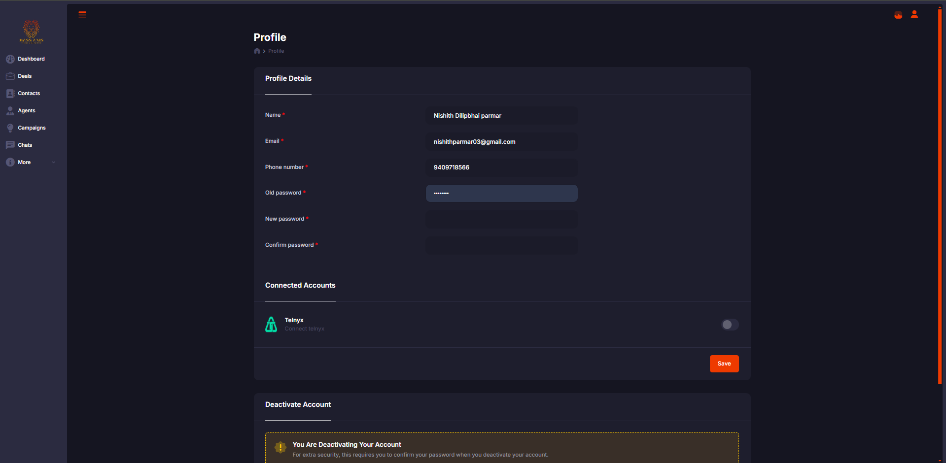The image size is (946, 463).
Task: Click the Dashboard sidebar icon
Action: (10, 59)
